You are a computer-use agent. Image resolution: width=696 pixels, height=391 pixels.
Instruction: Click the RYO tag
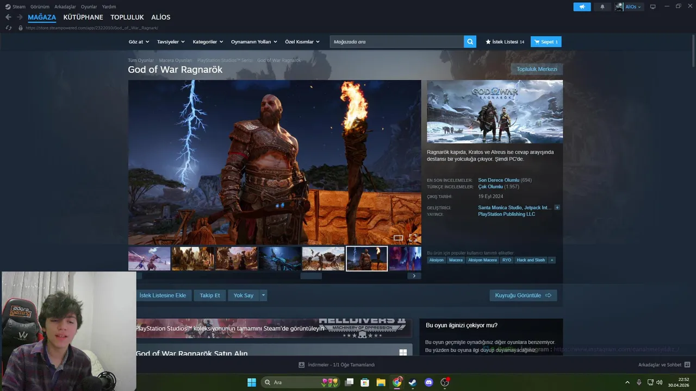(x=507, y=260)
